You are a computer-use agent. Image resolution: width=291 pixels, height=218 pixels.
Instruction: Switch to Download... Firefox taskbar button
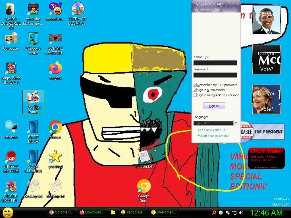pyautogui.click(x=92, y=212)
